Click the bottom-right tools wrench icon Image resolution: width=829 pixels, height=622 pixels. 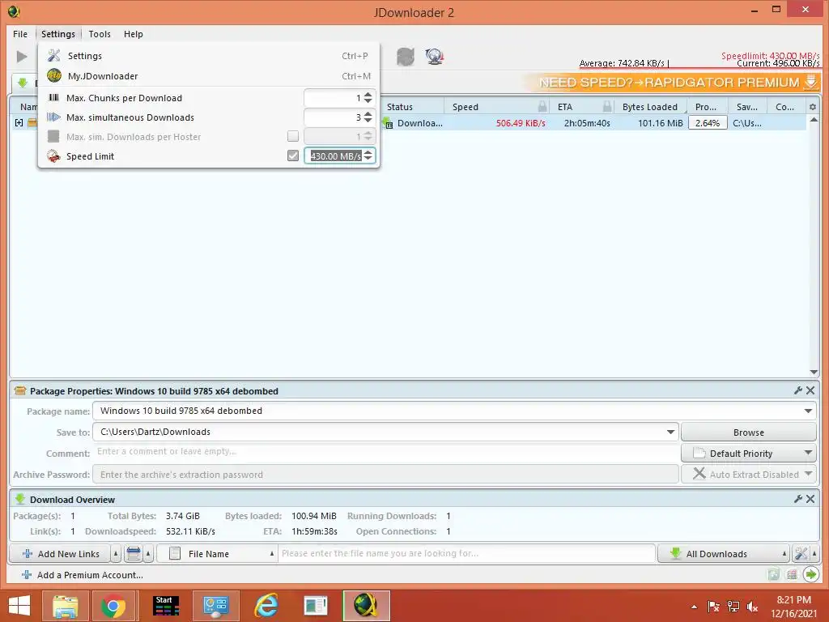click(801, 554)
